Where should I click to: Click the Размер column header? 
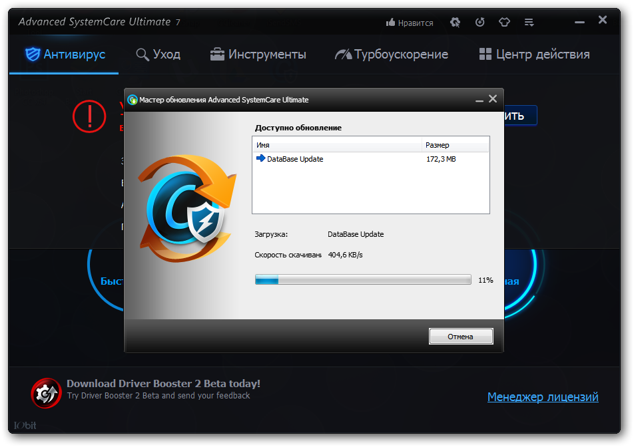456,145
